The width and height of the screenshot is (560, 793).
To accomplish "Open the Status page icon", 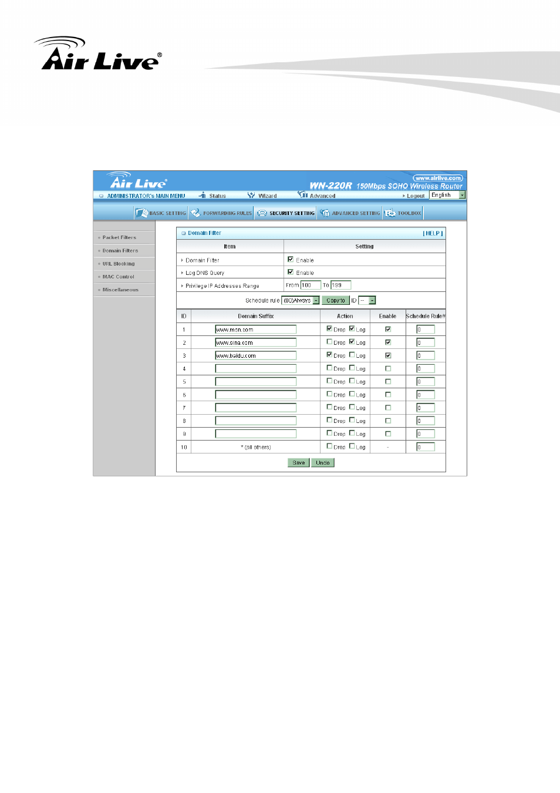I will [203, 196].
